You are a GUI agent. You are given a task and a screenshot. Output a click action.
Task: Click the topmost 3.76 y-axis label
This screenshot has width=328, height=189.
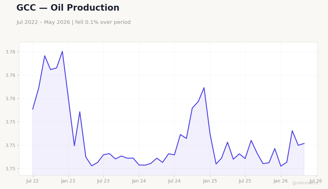click(10, 52)
